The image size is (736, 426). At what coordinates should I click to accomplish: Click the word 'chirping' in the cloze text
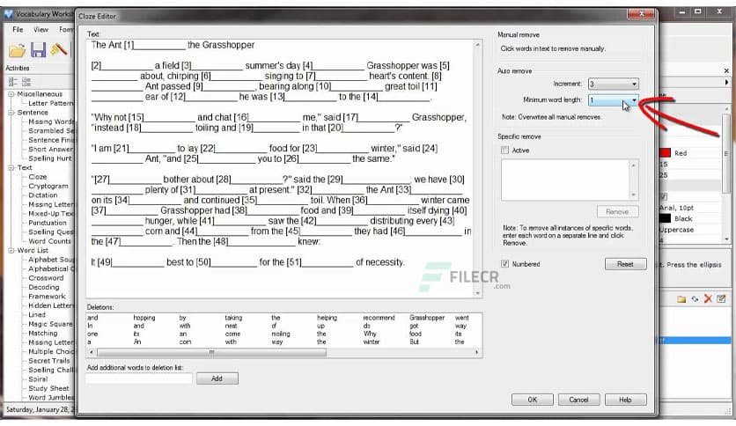tap(182, 76)
